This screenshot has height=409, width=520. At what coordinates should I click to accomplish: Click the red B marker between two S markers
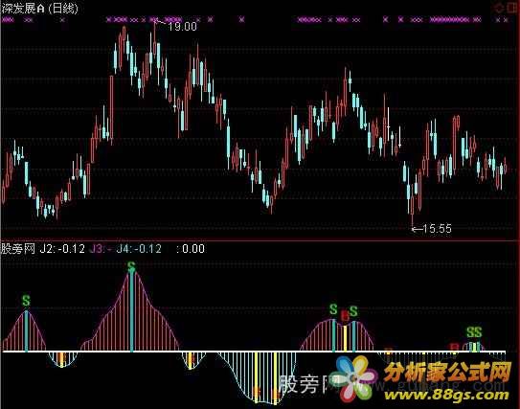pos(345,316)
